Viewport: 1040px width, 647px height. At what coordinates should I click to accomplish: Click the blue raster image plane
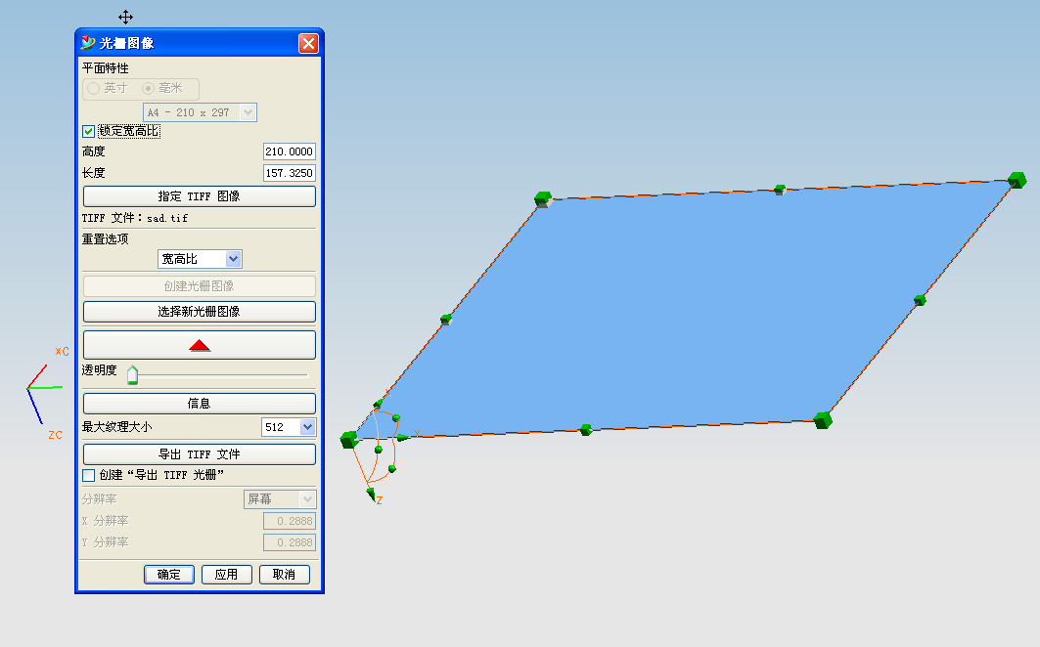[683, 308]
